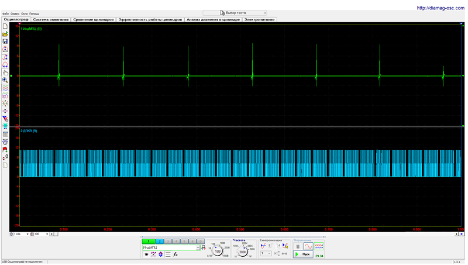Screen dimensions: 468x265
Task: Open the fx math function icon
Action: [x=175, y=254]
